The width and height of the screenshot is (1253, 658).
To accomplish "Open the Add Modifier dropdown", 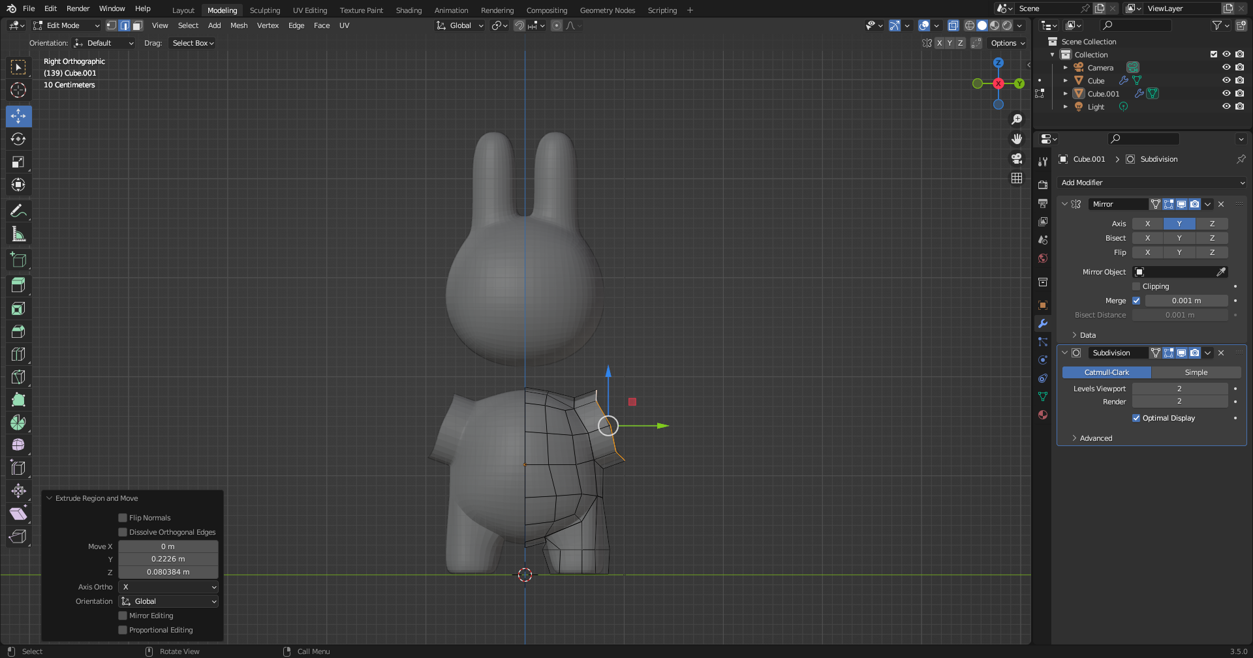I will [1152, 183].
